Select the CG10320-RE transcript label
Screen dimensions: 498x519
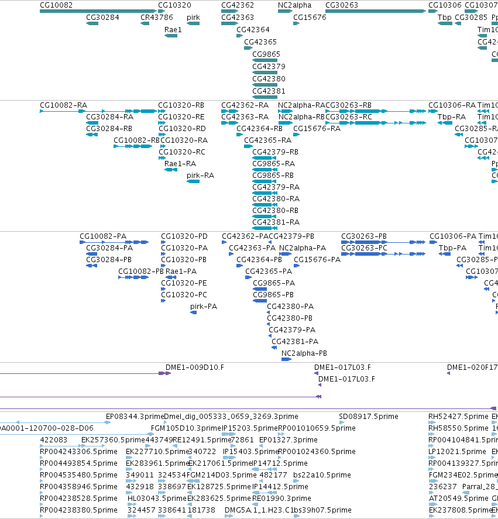coord(181,117)
